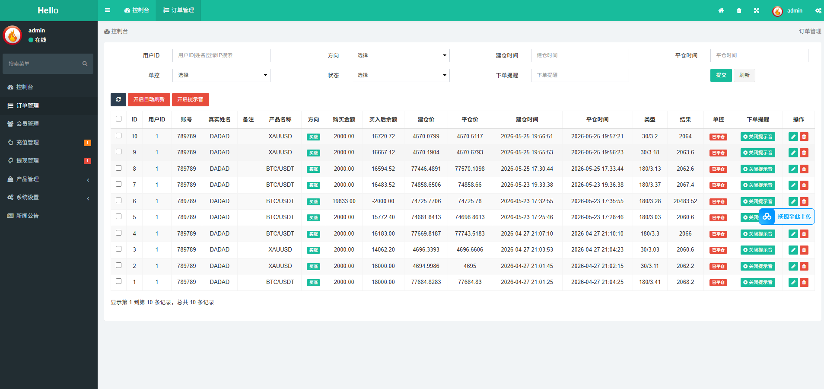Open the settings gears icon at top right

[818, 10]
